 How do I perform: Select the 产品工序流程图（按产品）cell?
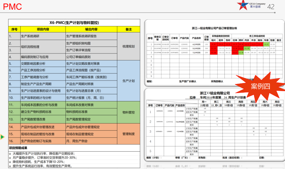pyautogui.click(x=91, y=70)
